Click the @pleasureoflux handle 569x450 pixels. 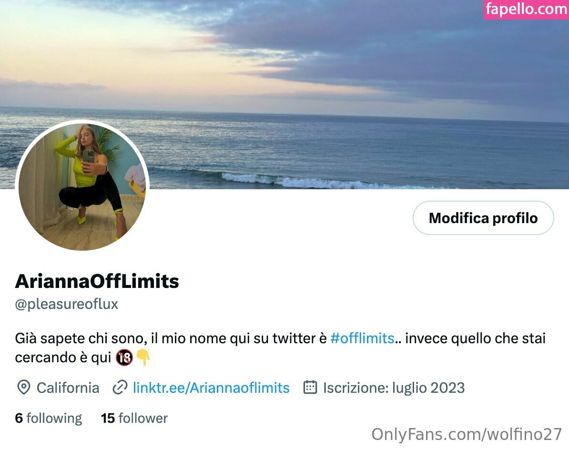pos(67,304)
